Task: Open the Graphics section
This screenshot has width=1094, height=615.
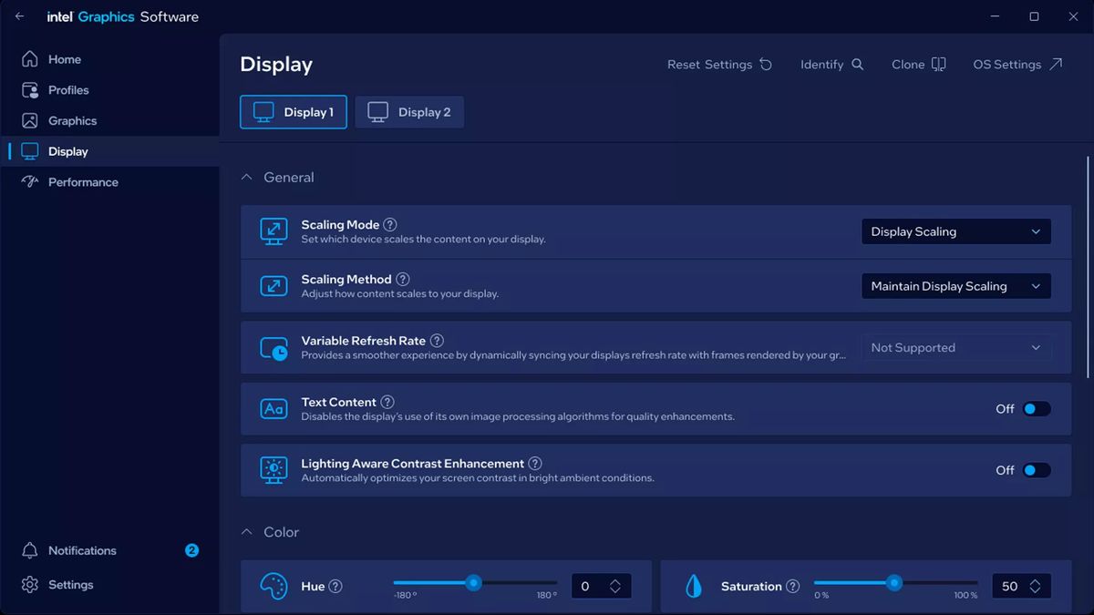Action: point(72,120)
